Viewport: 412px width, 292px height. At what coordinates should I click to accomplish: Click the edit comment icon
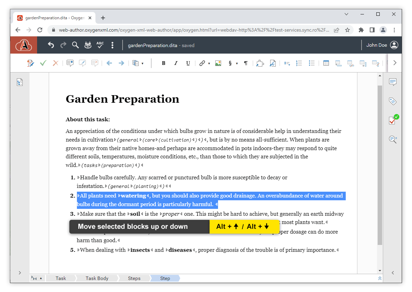tap(82, 63)
